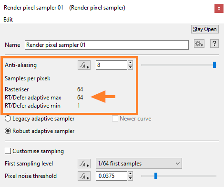Increase Anti-aliasing value with up arrow
Image resolution: width=224 pixels, height=187 pixels.
click(x=131, y=63)
